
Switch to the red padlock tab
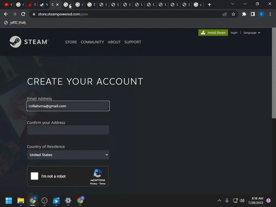[x=32, y=5]
